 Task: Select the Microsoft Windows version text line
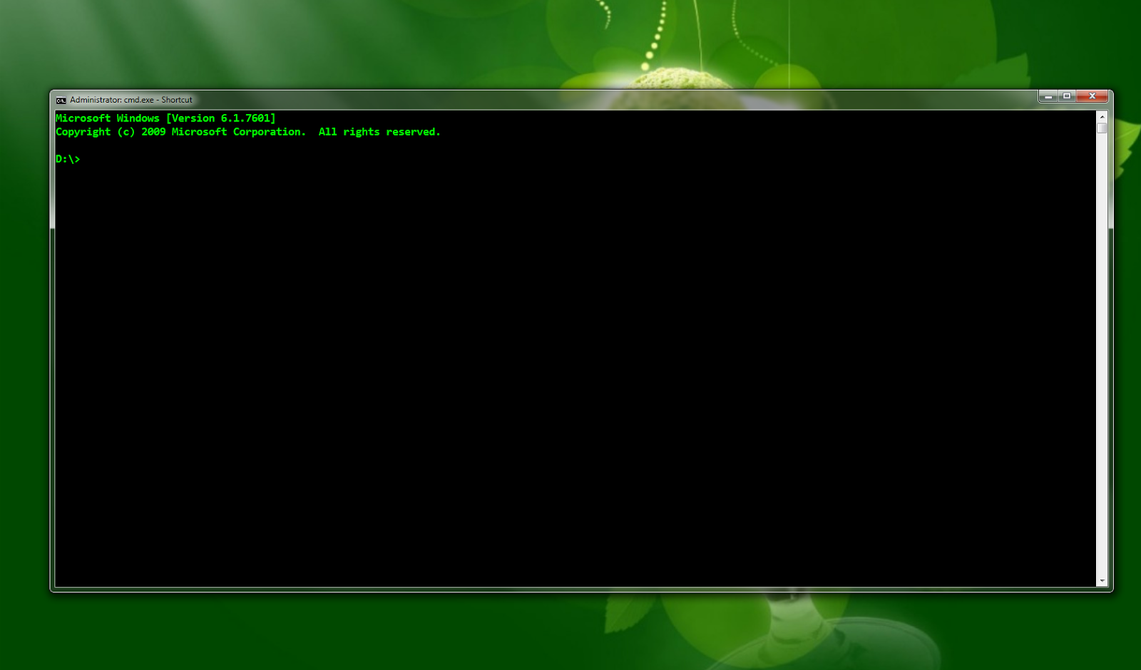[x=165, y=118]
